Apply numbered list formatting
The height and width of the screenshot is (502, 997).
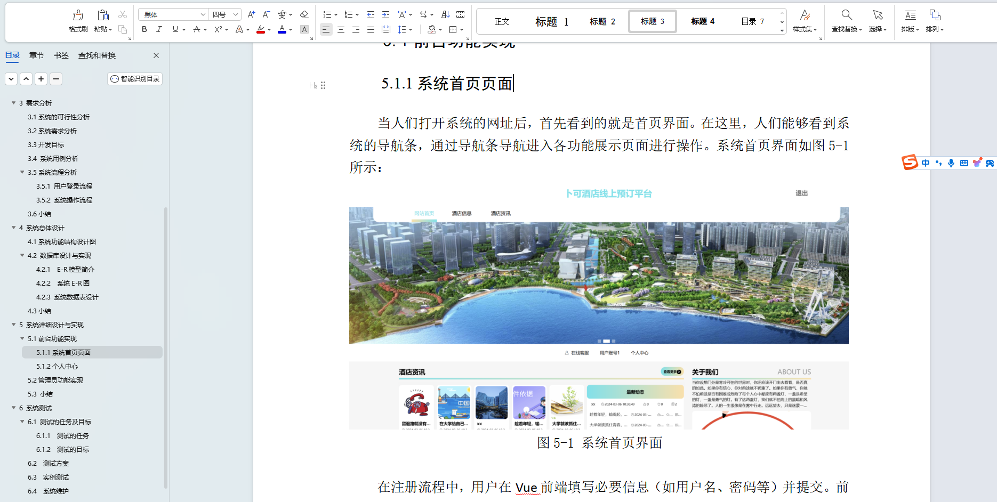point(349,14)
